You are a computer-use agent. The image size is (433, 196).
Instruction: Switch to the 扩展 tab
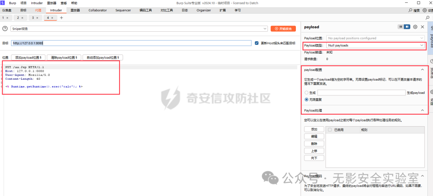[x=223, y=10]
